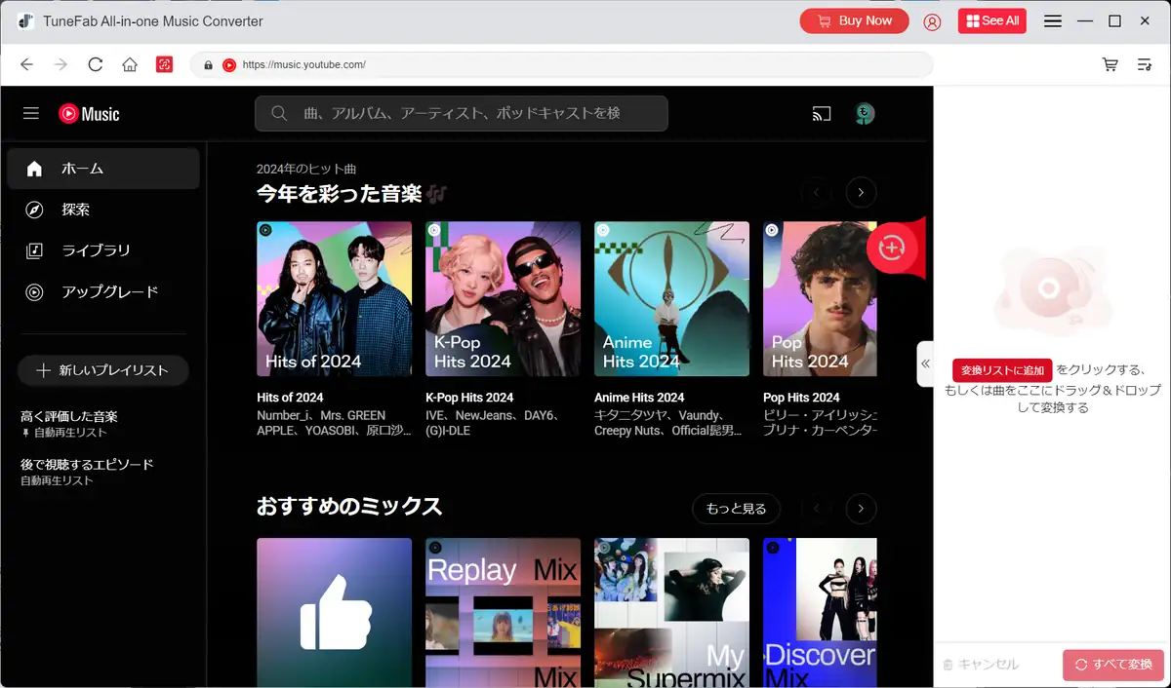The height and width of the screenshot is (688, 1171).
Task: Click the すべて変換 button
Action: click(x=1113, y=665)
